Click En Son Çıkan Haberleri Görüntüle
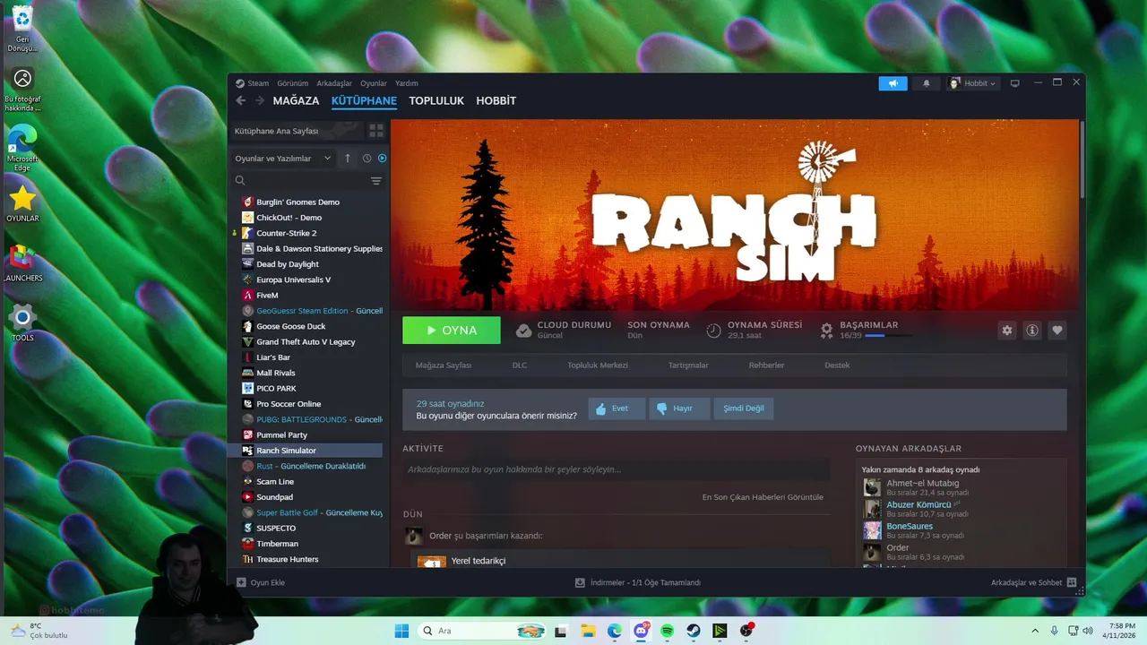Screen dimensions: 1147x645 tap(763, 497)
